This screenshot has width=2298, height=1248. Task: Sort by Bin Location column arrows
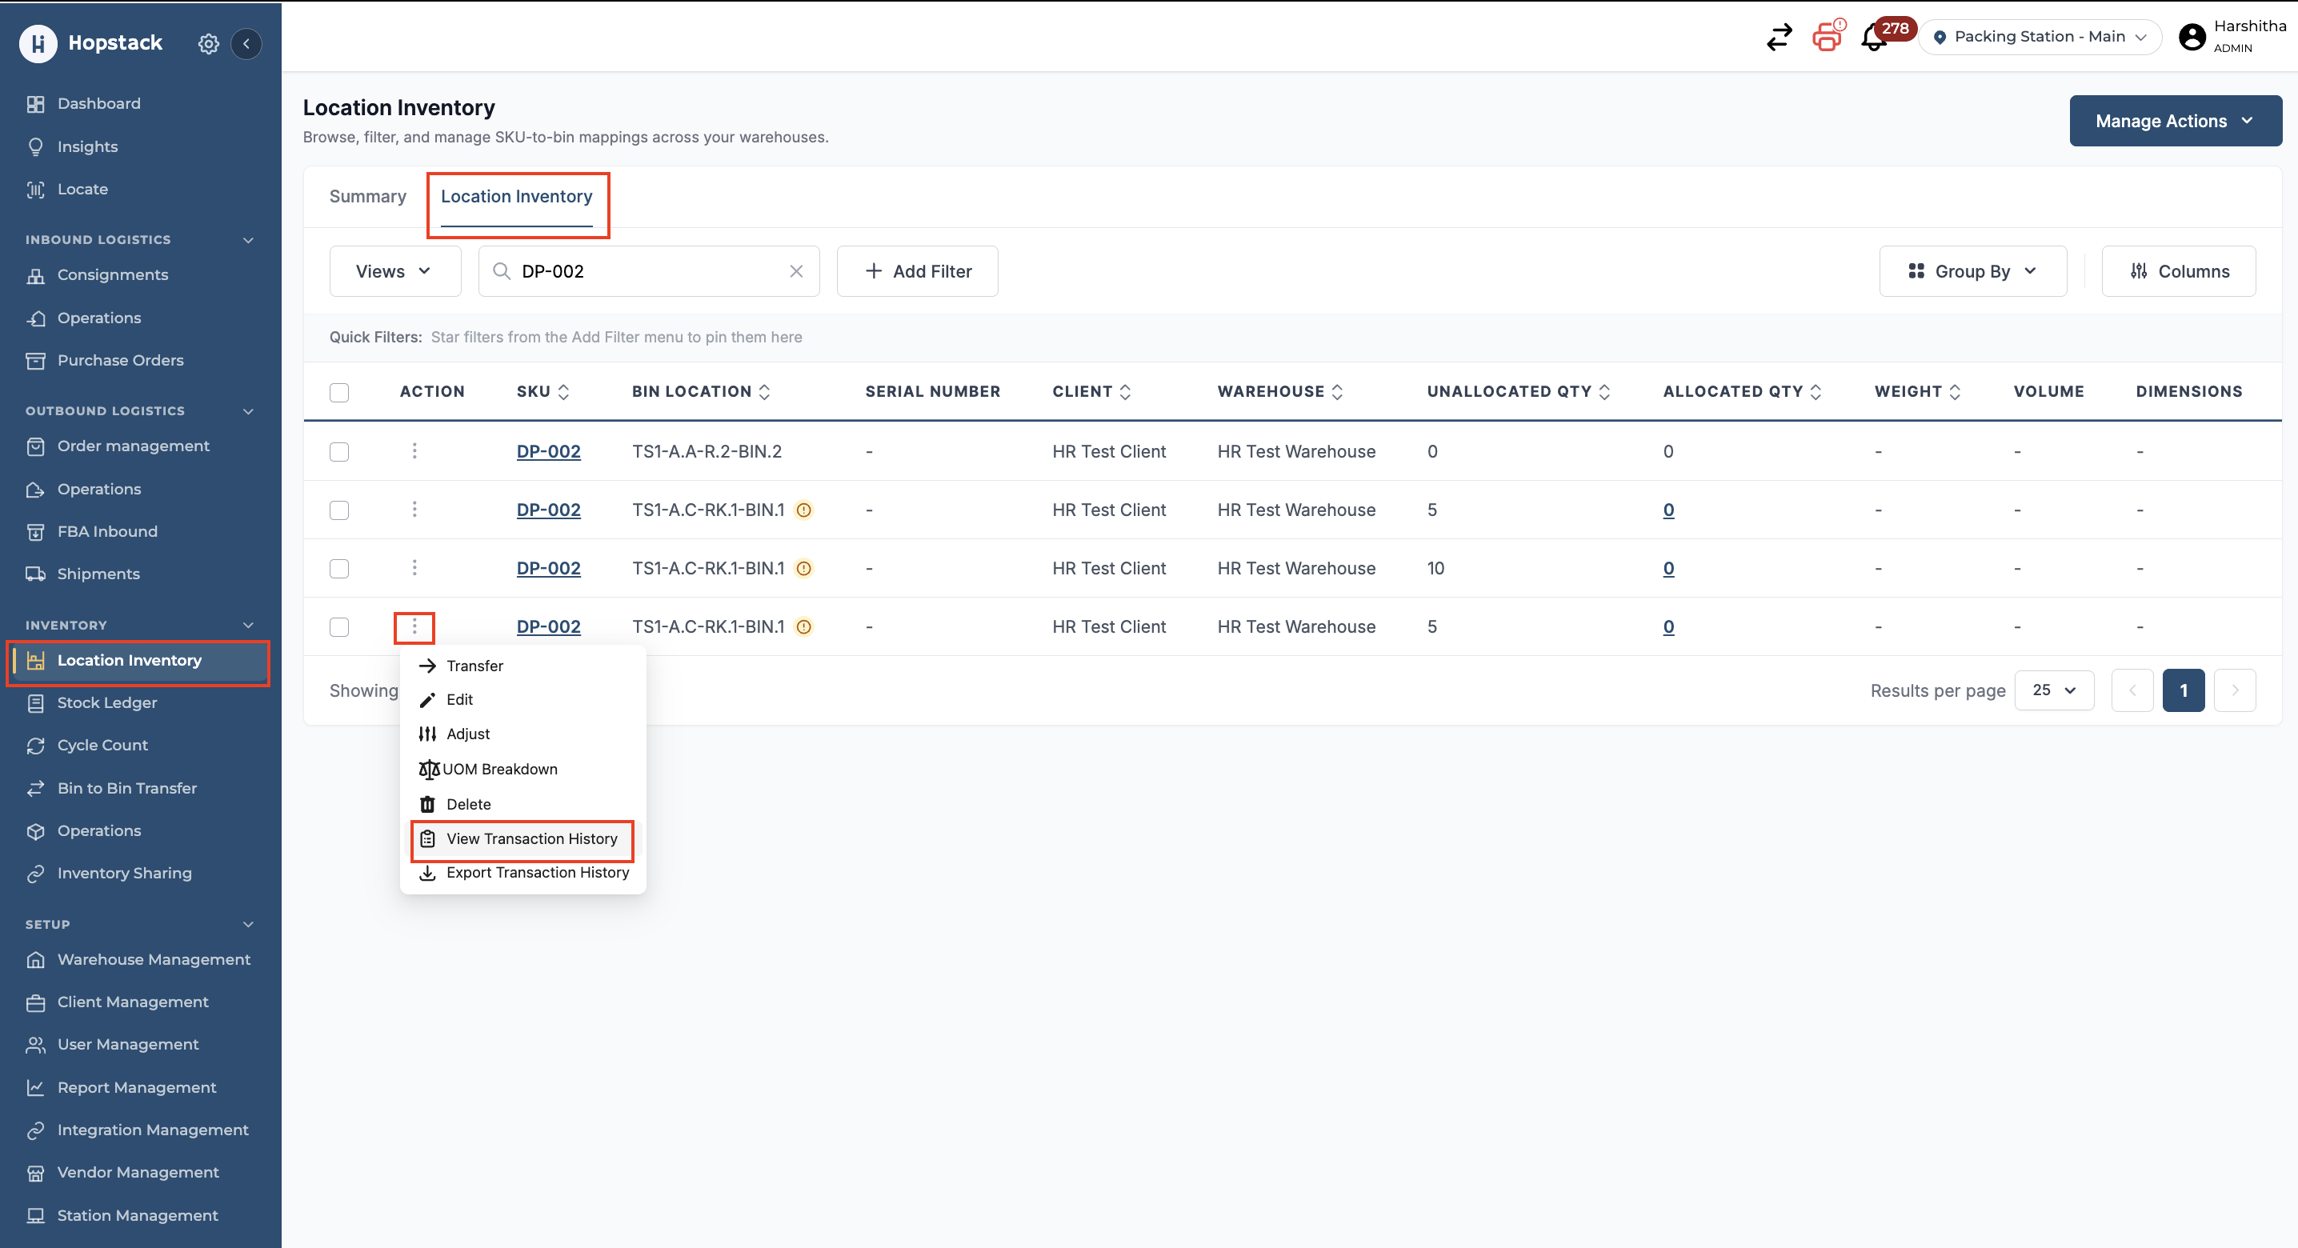point(764,392)
